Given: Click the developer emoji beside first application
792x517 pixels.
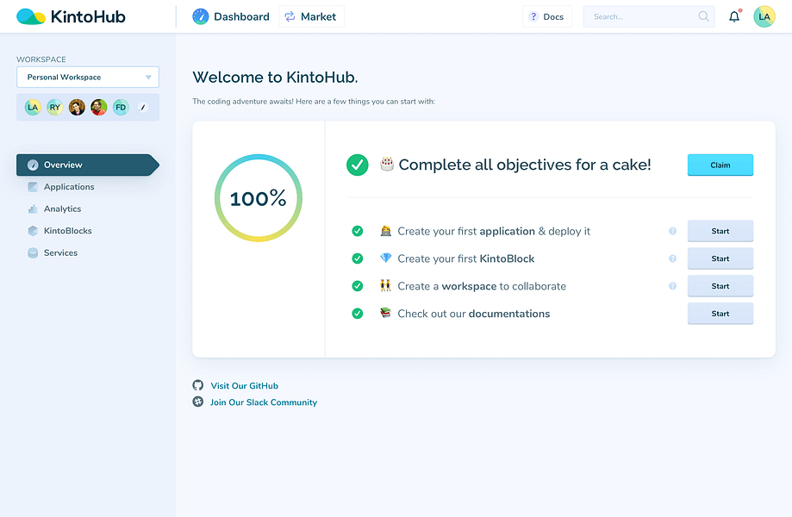Looking at the screenshot, I should tap(386, 231).
